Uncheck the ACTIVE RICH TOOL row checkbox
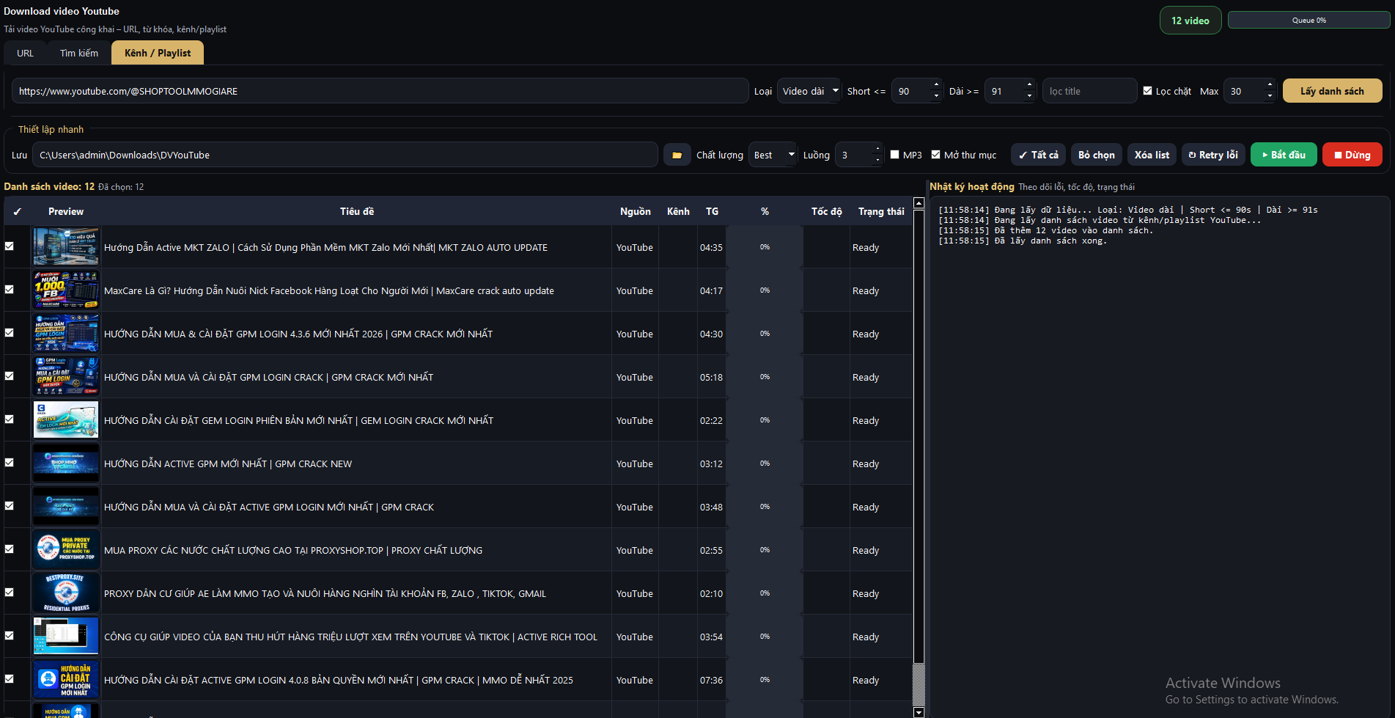 pyautogui.click(x=10, y=636)
